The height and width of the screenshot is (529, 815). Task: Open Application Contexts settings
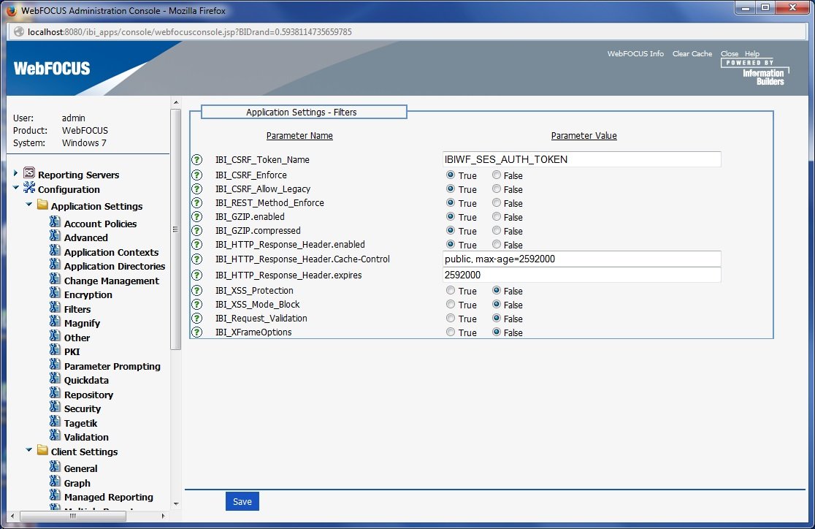111,252
